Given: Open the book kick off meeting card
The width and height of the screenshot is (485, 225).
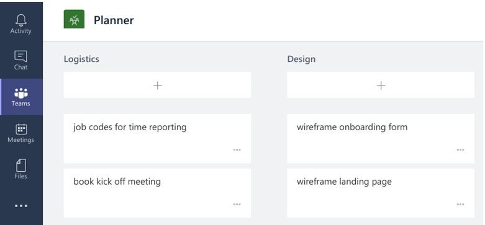Looking at the screenshot, I should point(157,193).
